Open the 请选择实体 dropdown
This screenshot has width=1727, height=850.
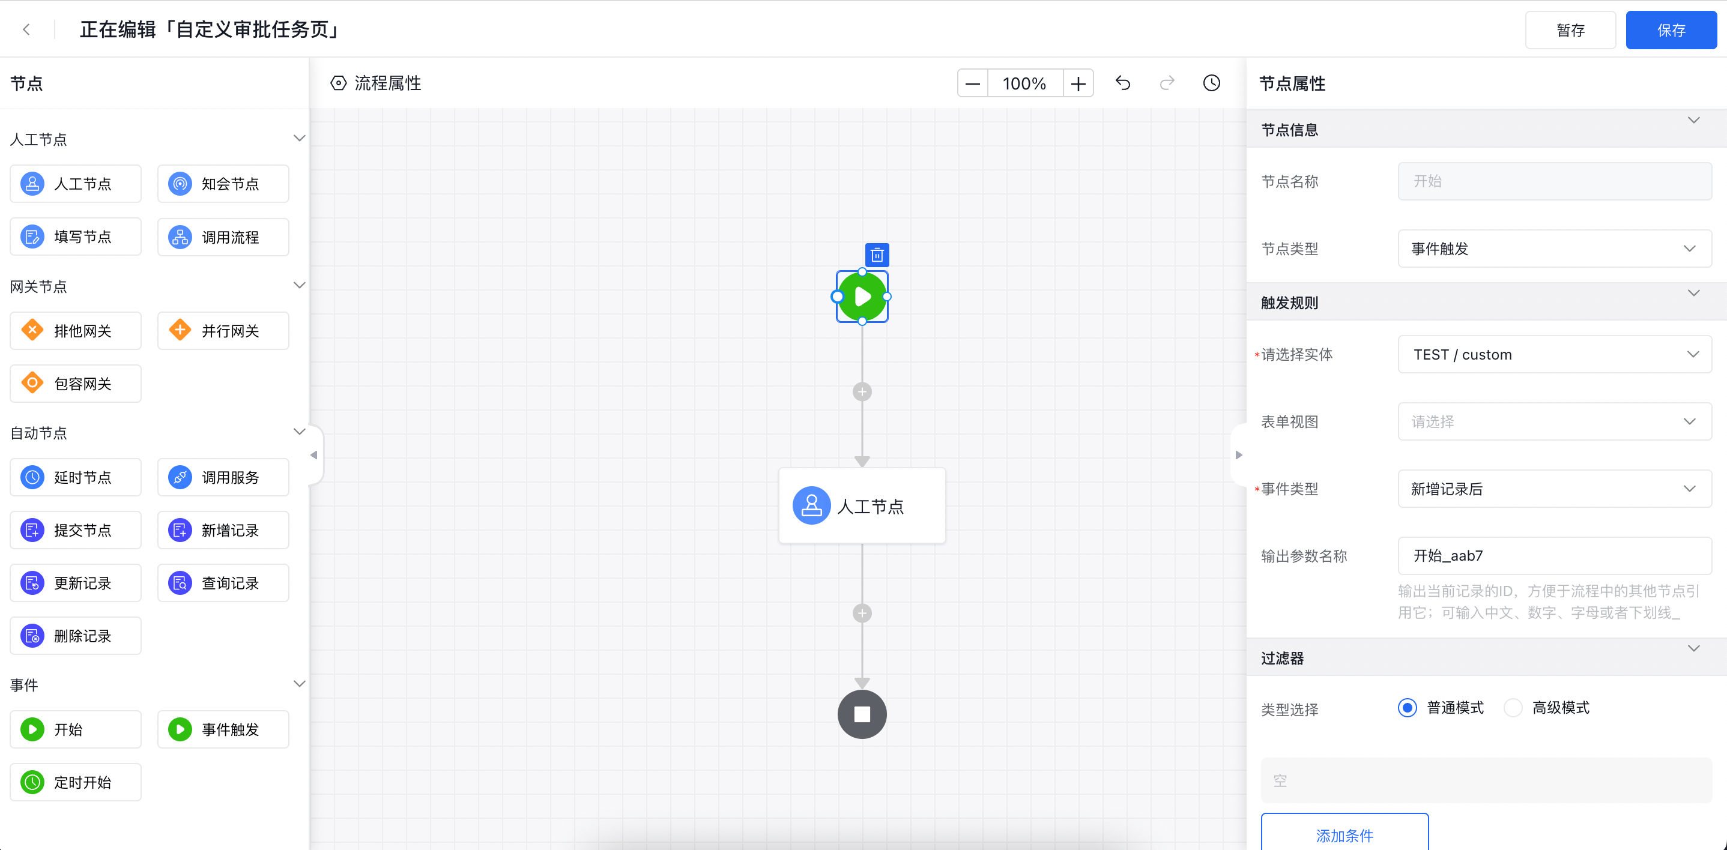coord(1555,355)
